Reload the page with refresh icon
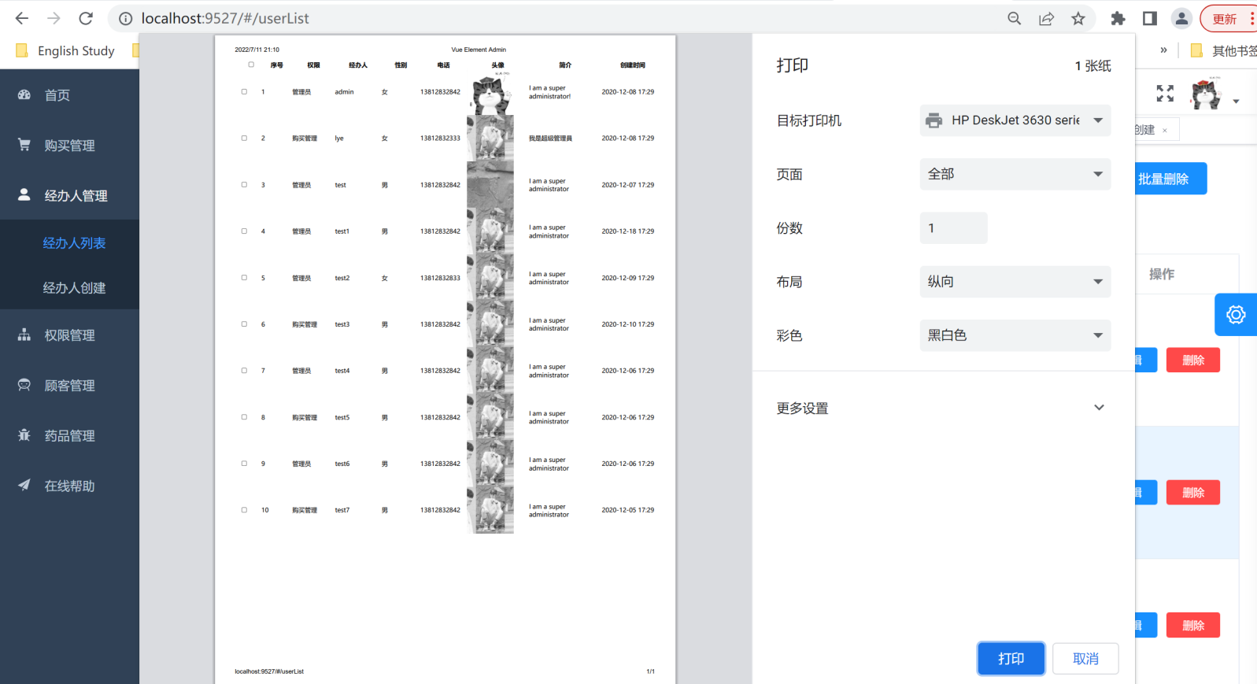The image size is (1257, 684). coord(86,18)
